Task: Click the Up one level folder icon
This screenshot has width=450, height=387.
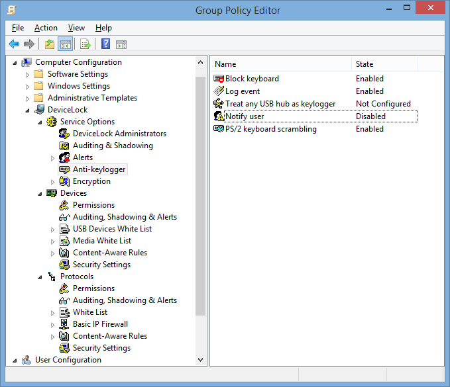Action: point(50,44)
